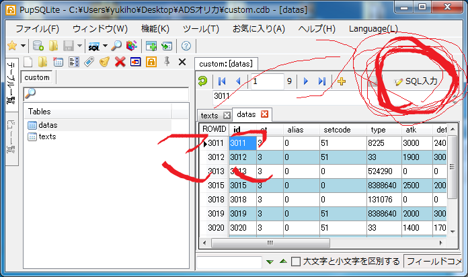Viewport: 468px width, 277px height.
Task: Click the add window with green plus icon
Action: (x=151, y=46)
